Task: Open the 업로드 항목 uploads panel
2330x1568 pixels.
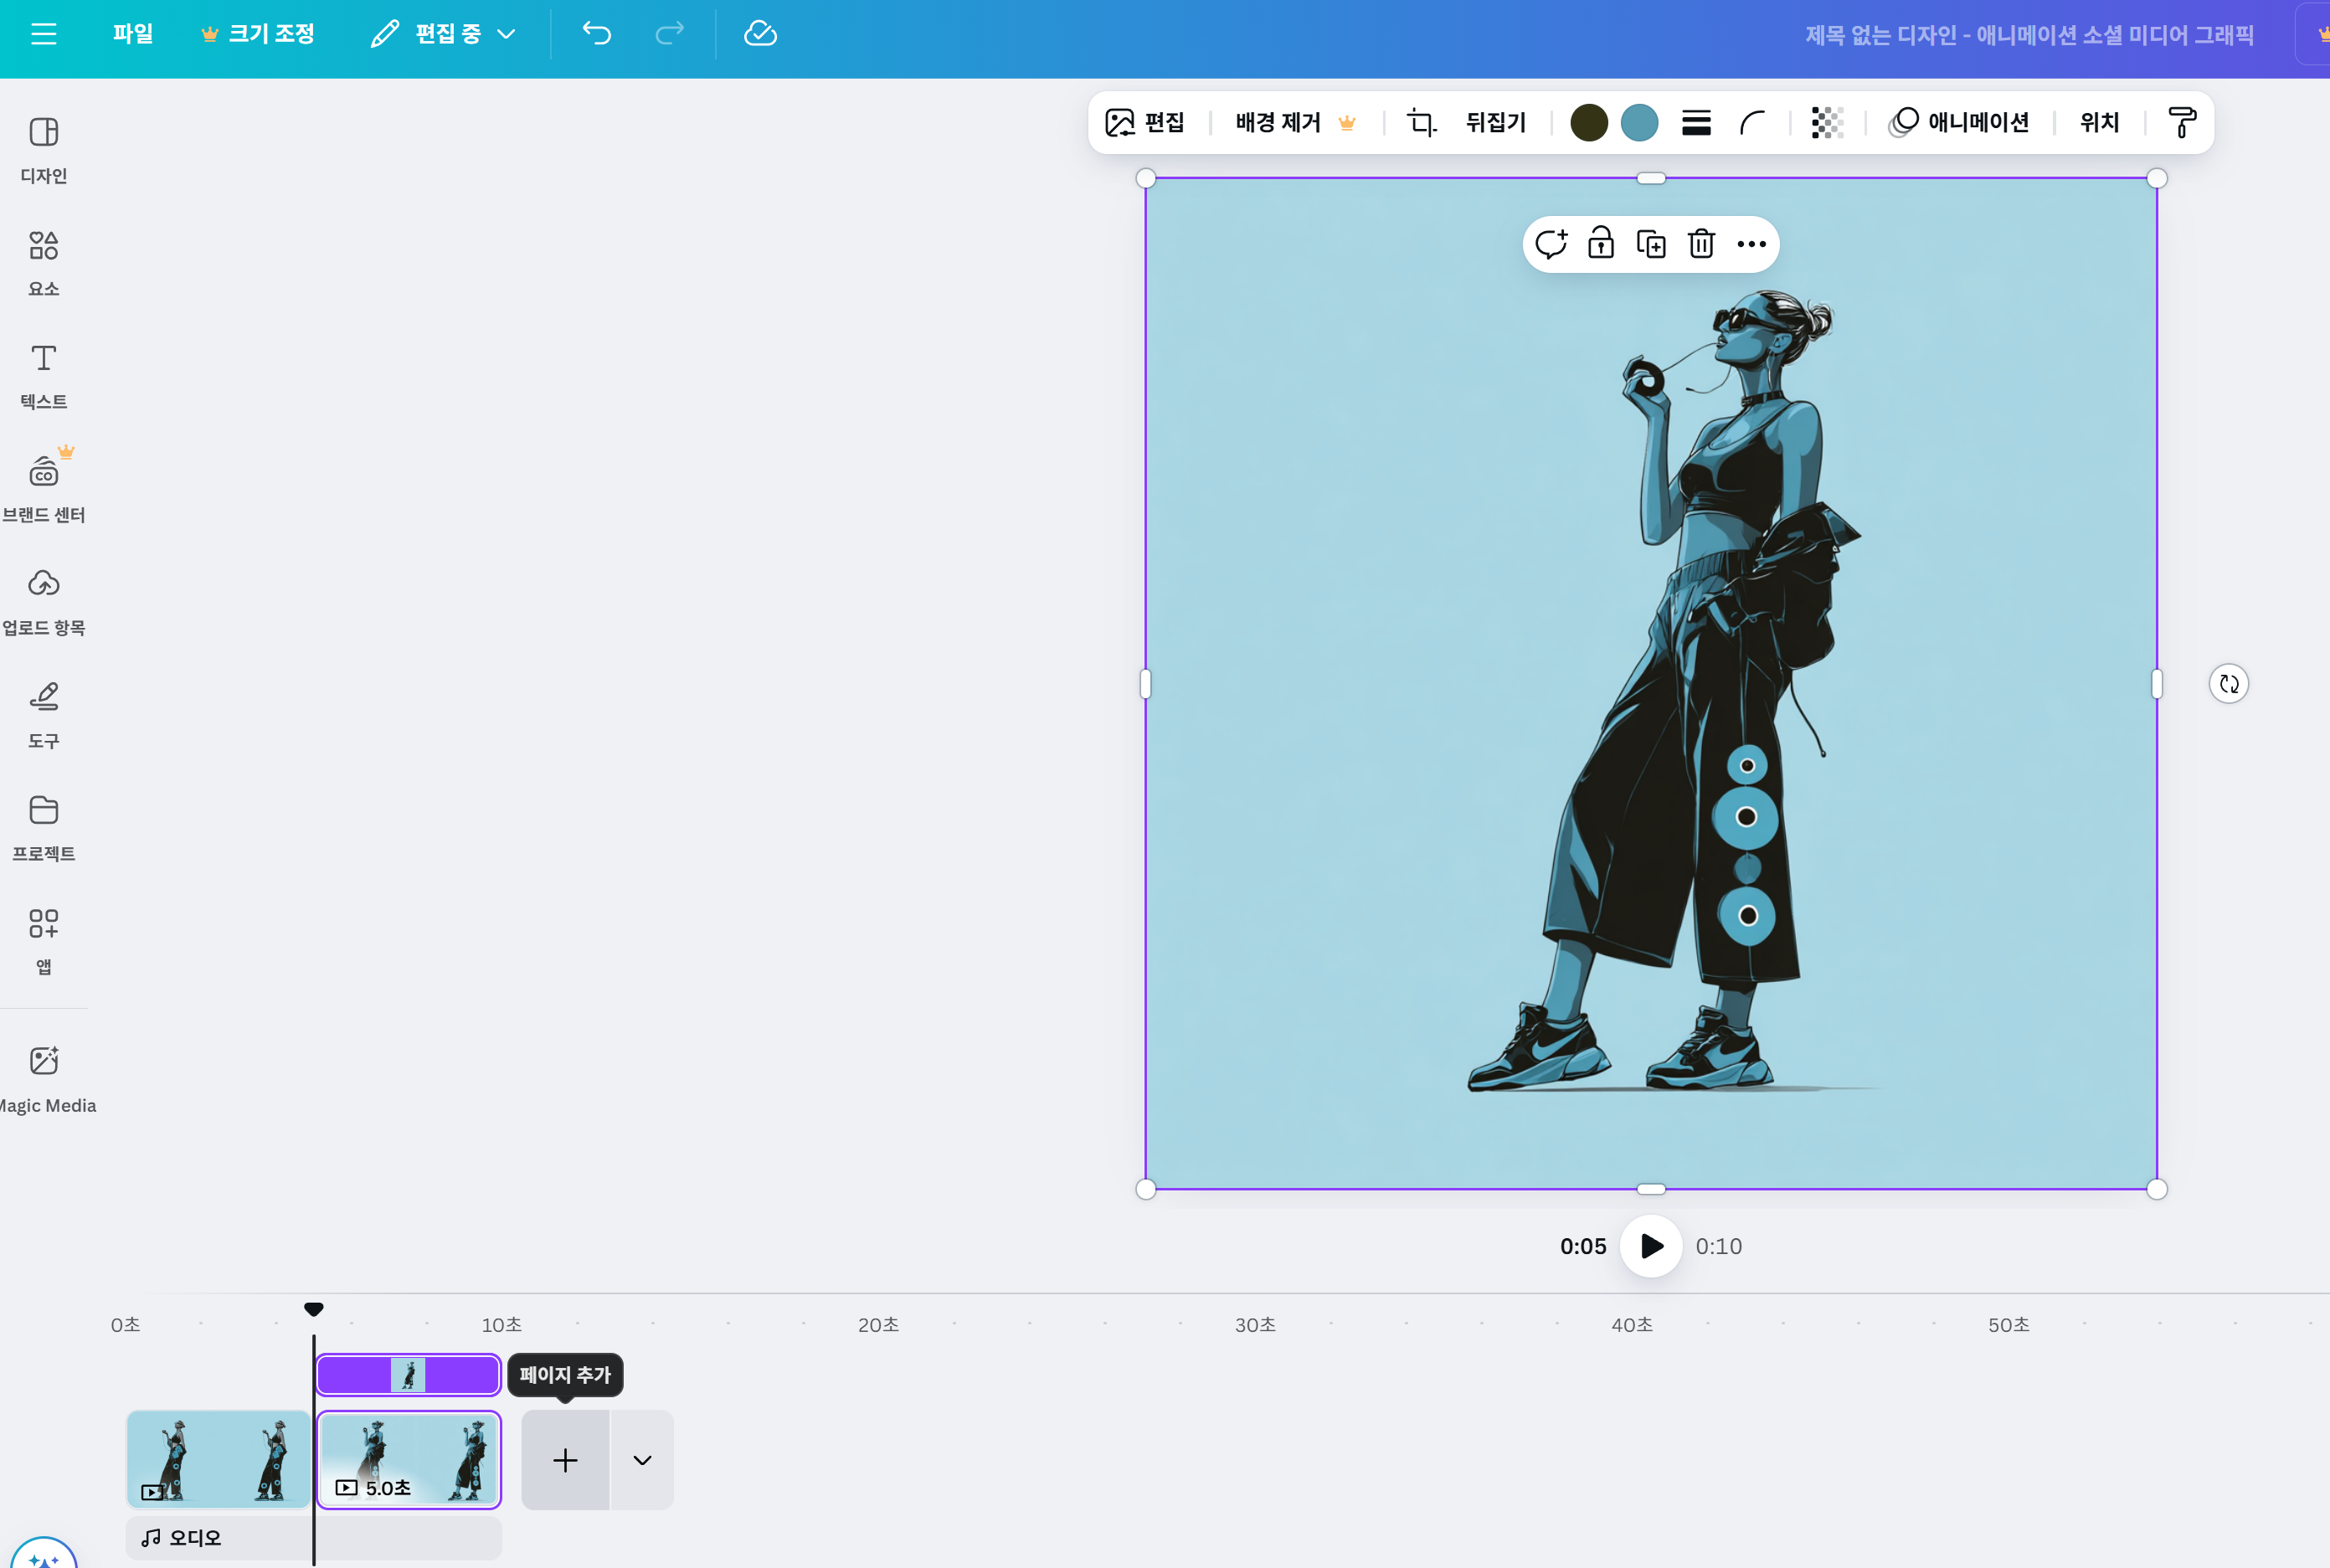Action: pyautogui.click(x=44, y=603)
